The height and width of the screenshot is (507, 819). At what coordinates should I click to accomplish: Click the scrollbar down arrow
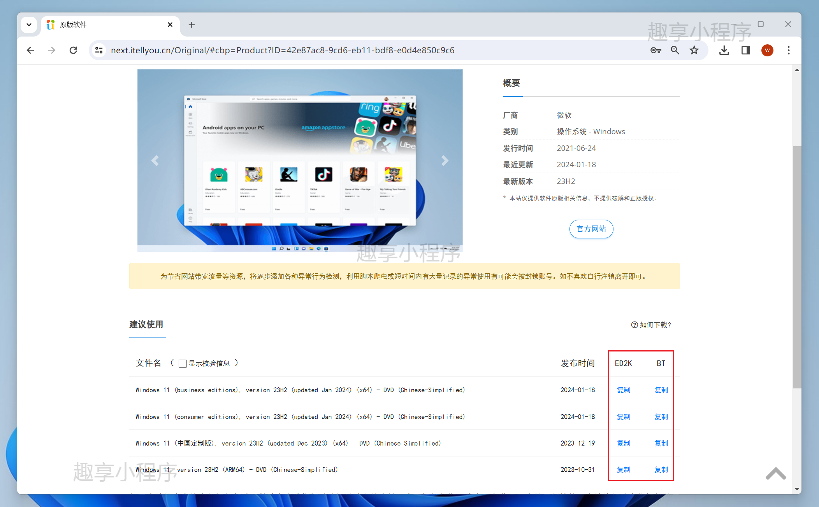click(x=797, y=489)
